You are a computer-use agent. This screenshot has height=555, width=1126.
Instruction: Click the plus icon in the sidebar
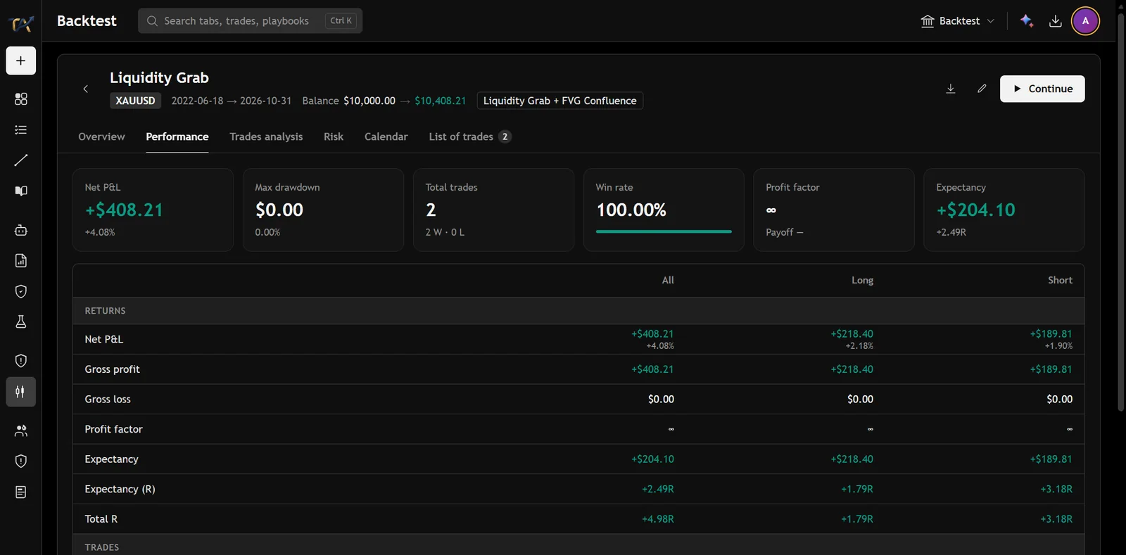pyautogui.click(x=21, y=60)
